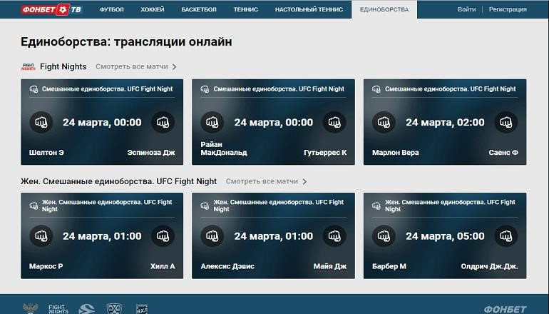Click fighter name Шелтон Э
This screenshot has height=314, width=549.
click(x=46, y=153)
